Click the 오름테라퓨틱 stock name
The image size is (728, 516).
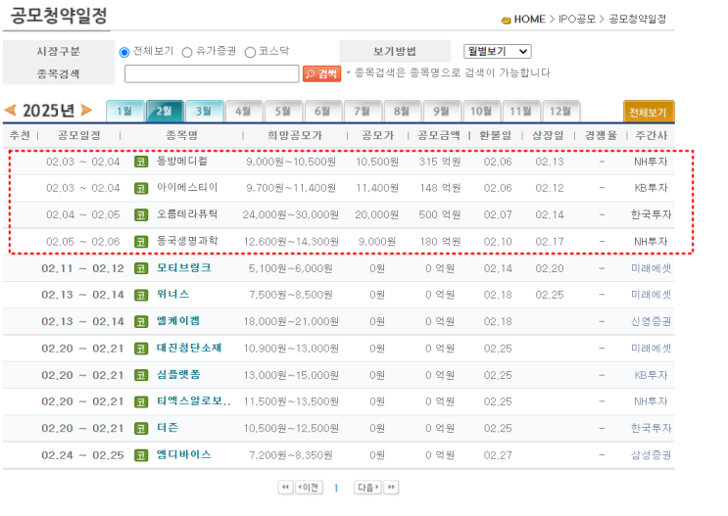(x=187, y=214)
